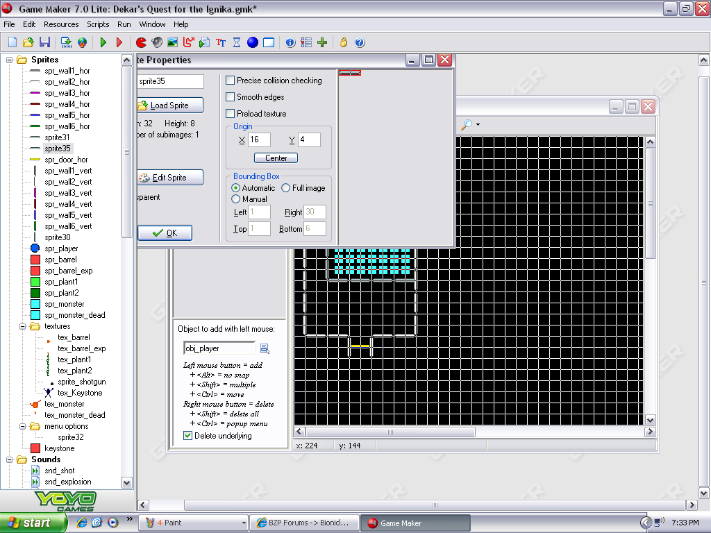Screen dimensions: 711x533
Task: Create a sound with the speaker icon
Action: point(157,42)
